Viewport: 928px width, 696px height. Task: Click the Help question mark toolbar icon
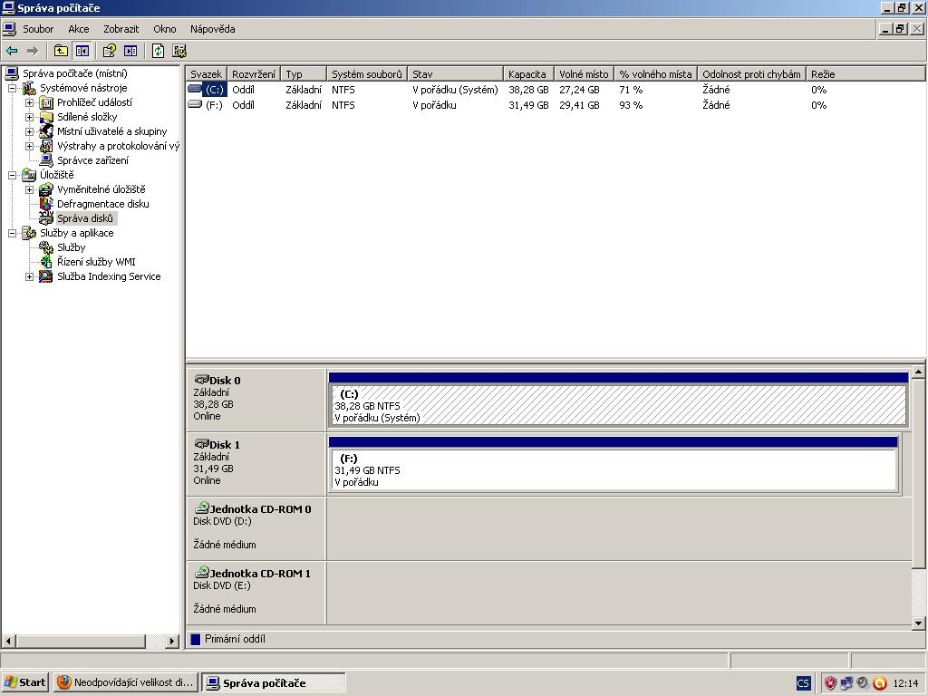pos(109,51)
